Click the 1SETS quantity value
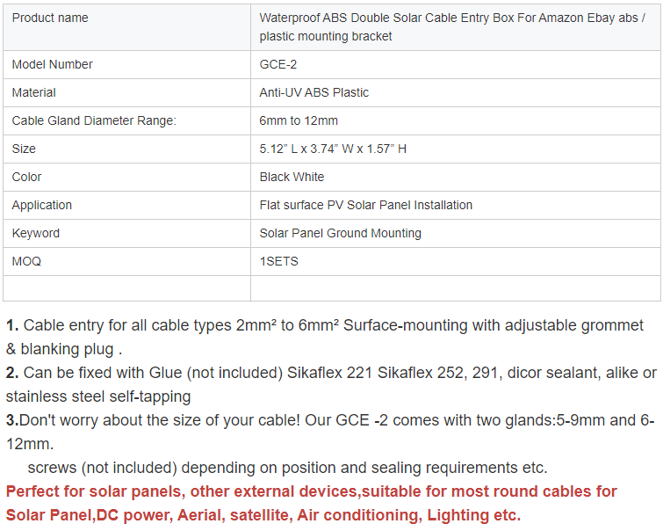Screen dimensions: 663x531 coord(278,261)
